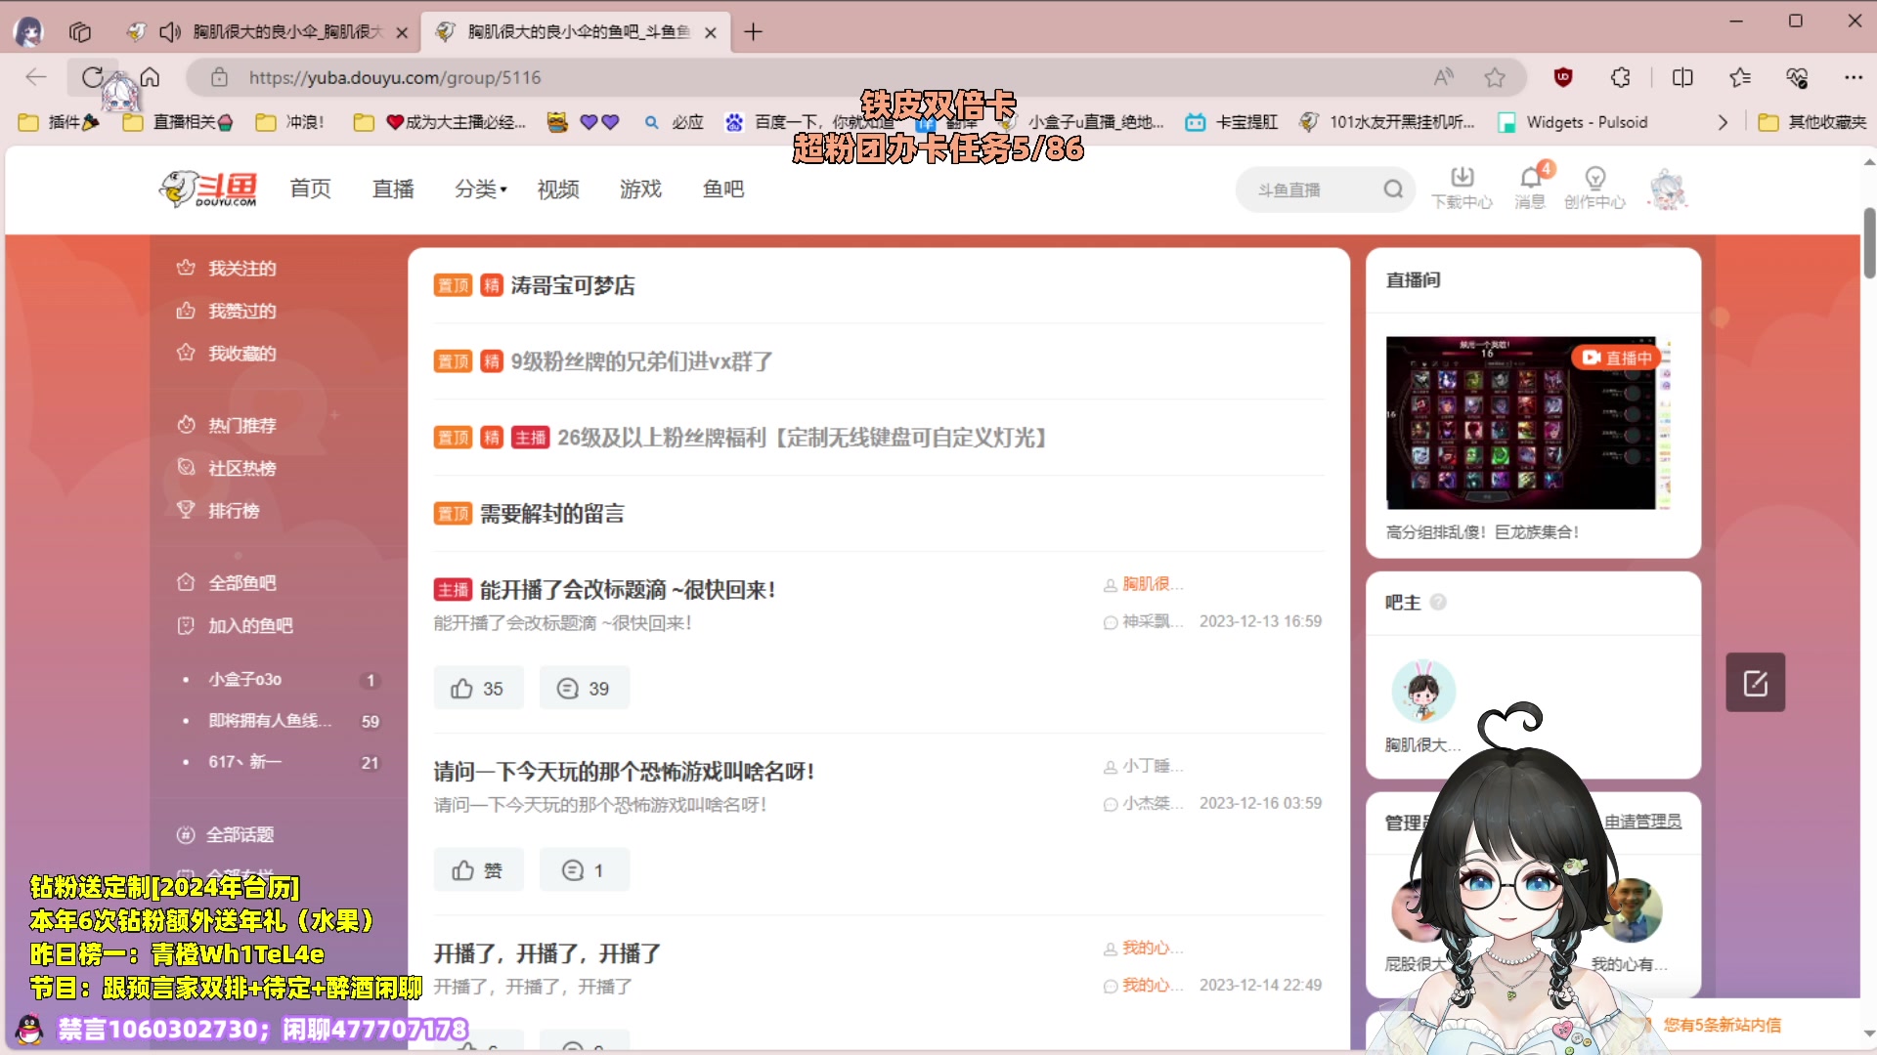Image resolution: width=1877 pixels, height=1055 pixels.
Task: Open the profile avatar menu at top right
Action: [1668, 189]
